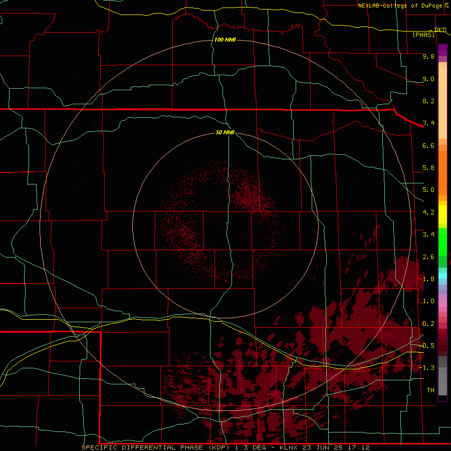Pick the cyan band on color bar

pyautogui.click(x=442, y=276)
